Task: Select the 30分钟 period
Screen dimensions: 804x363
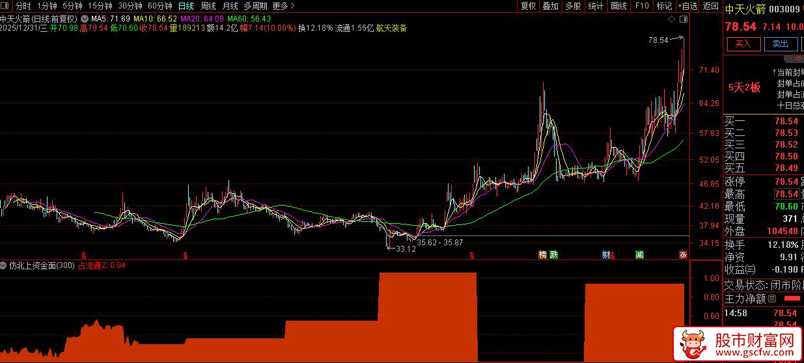Action: [130, 6]
